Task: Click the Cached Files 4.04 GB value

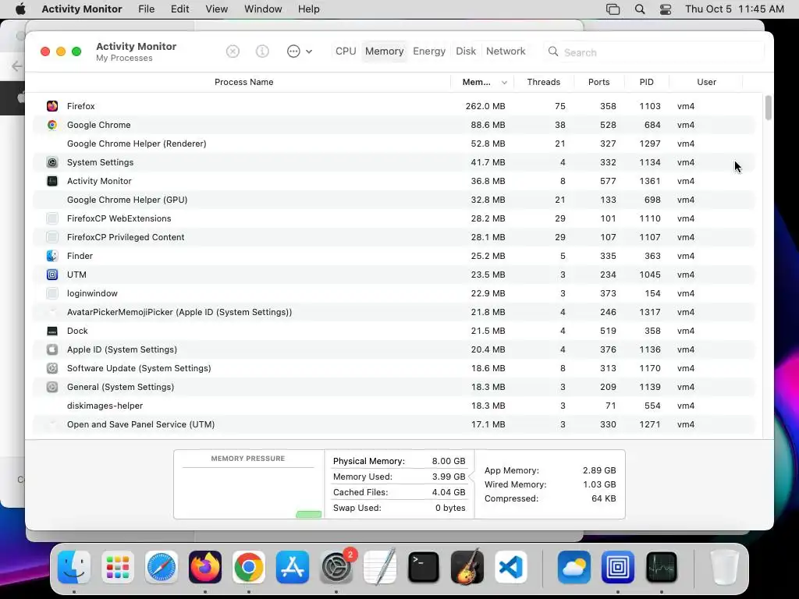Action: (x=449, y=493)
